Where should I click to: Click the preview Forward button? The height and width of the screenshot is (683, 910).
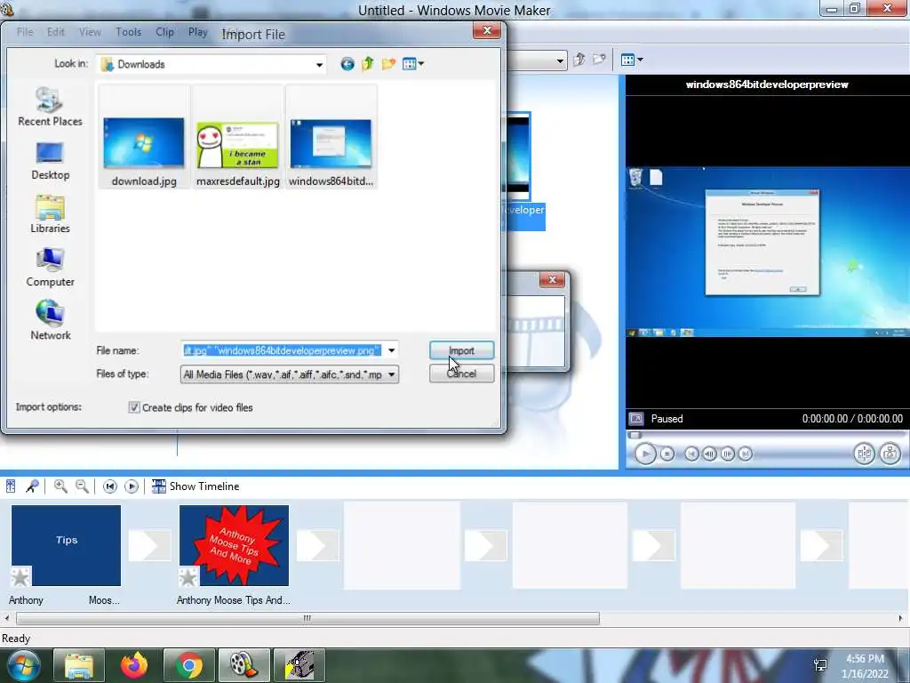pos(746,454)
